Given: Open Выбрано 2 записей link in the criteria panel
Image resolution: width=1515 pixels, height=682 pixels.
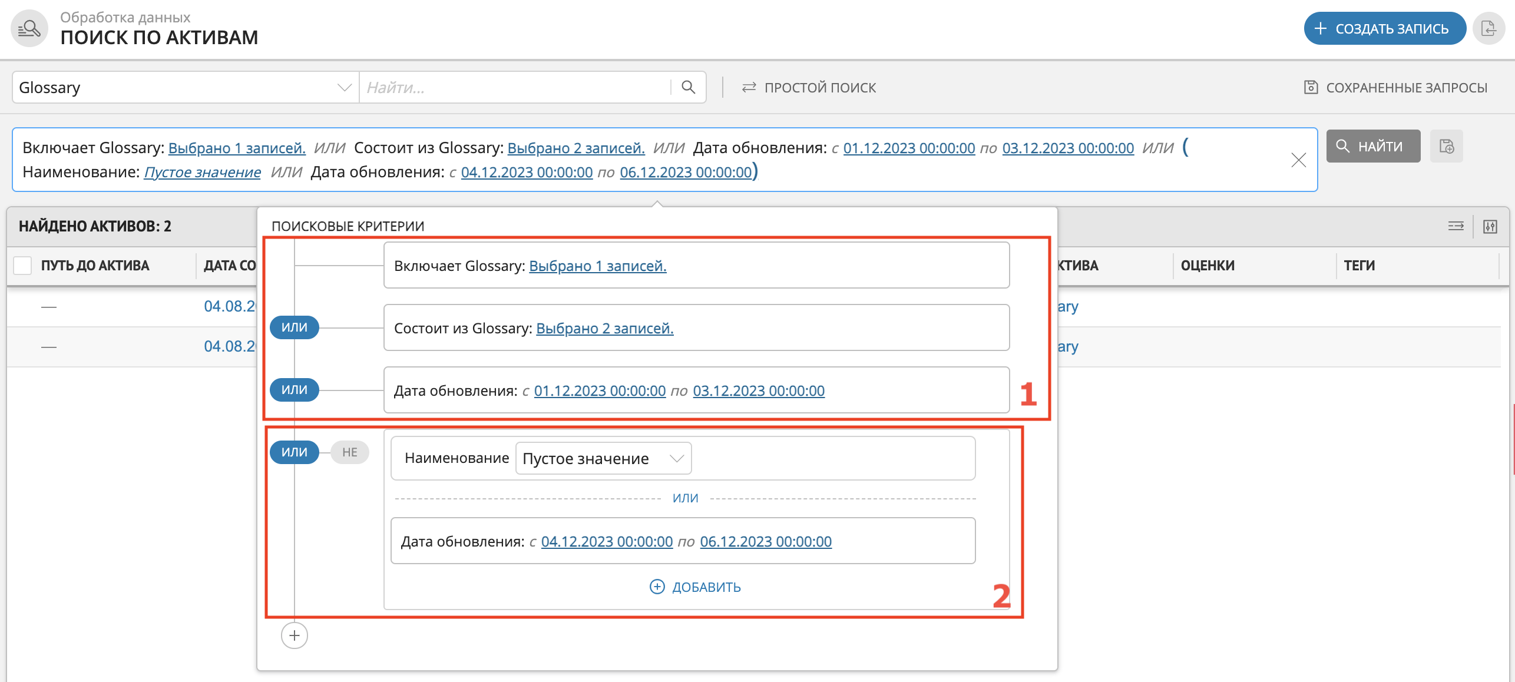Looking at the screenshot, I should coord(605,328).
